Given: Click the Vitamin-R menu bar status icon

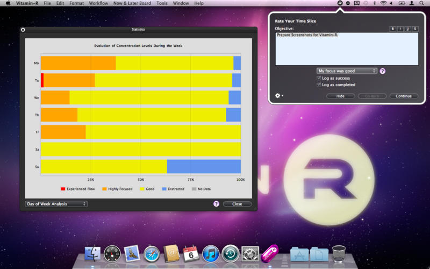Looking at the screenshot, I should point(340,3).
